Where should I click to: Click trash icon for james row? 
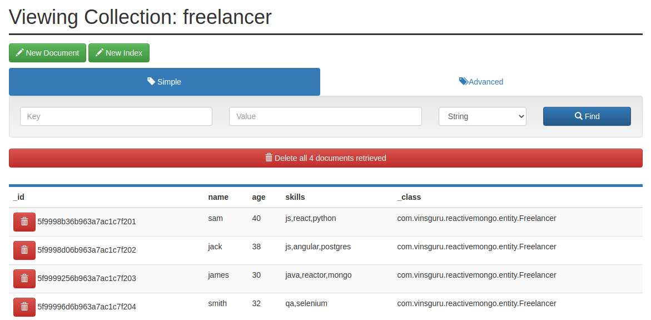click(x=24, y=278)
